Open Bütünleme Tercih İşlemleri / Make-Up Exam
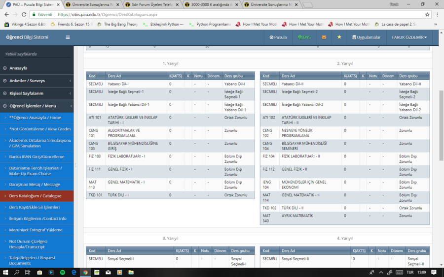The width and height of the screenshot is (444, 277). [x=37, y=171]
